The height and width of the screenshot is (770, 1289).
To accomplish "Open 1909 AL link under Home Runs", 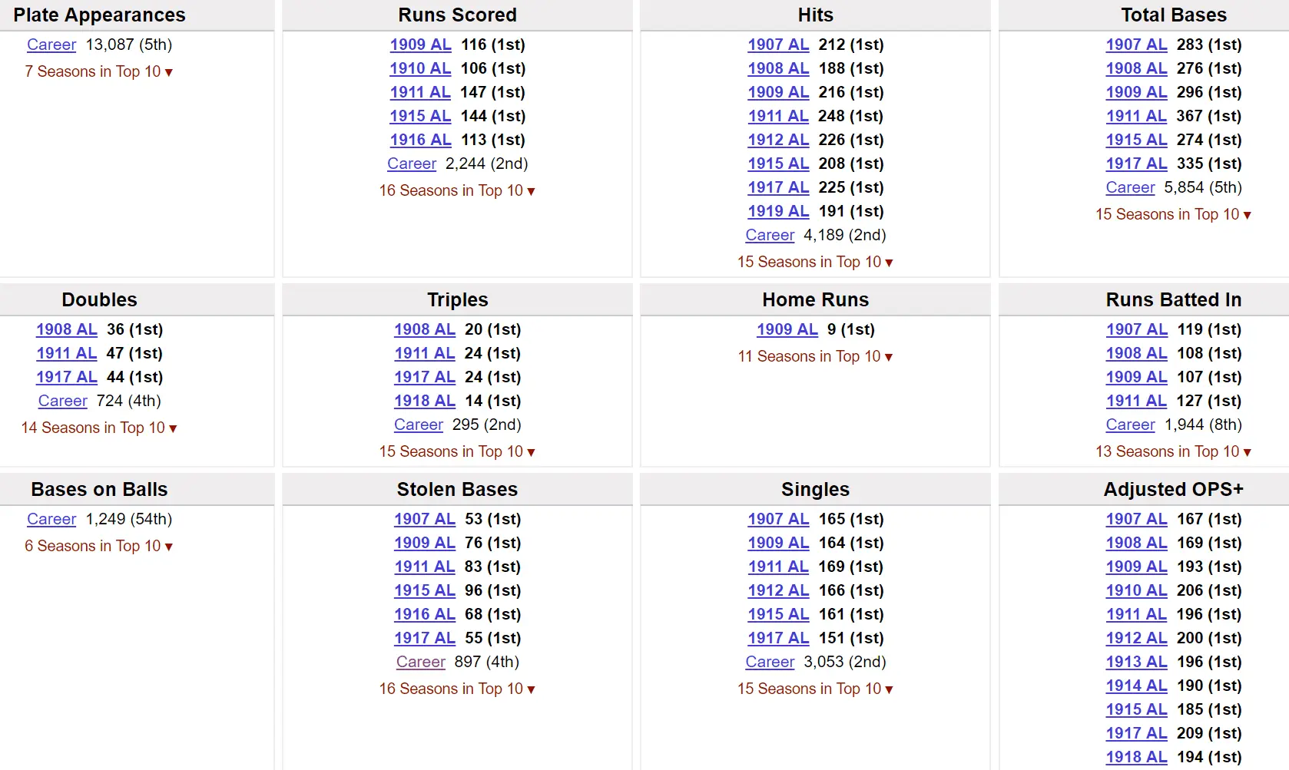I will [787, 329].
